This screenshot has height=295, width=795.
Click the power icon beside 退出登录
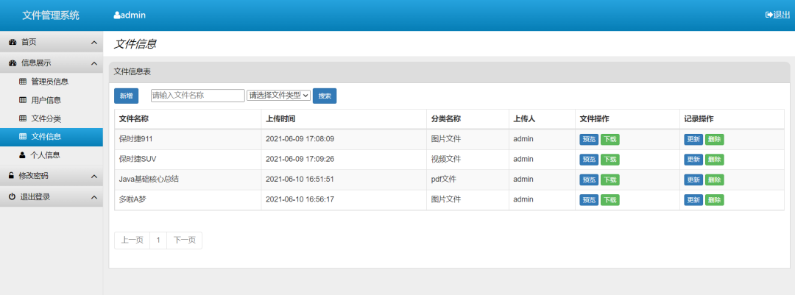13,196
